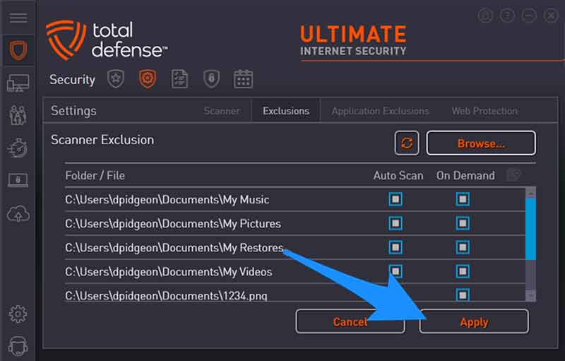Open the hamburger menu in the sidebar

click(x=18, y=18)
